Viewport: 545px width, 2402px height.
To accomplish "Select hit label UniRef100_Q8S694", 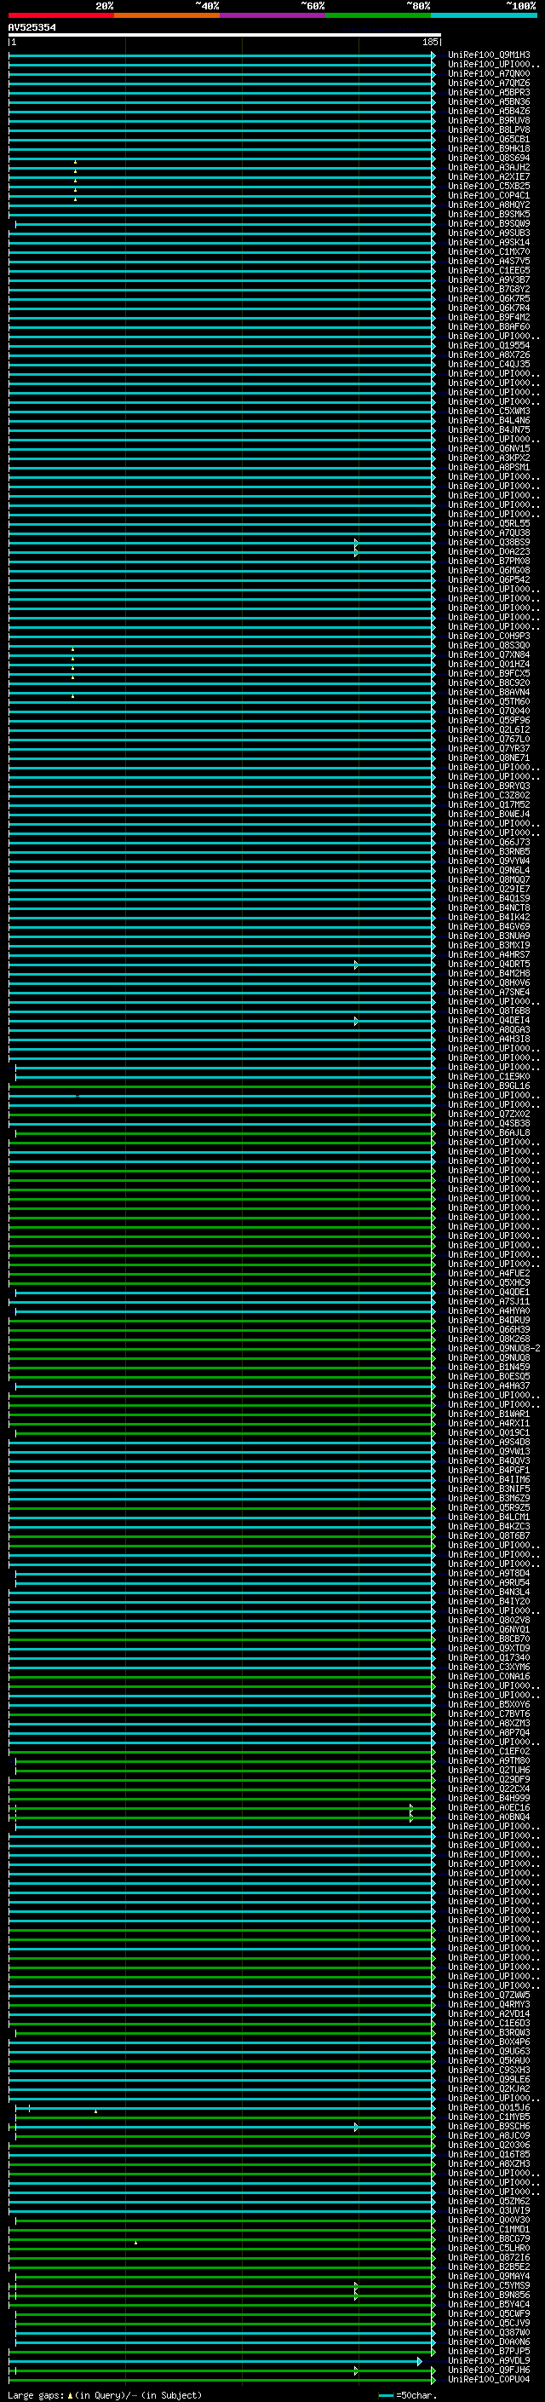I will point(489,158).
